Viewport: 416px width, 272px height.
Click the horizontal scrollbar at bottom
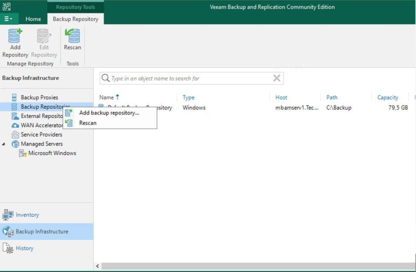click(x=255, y=266)
